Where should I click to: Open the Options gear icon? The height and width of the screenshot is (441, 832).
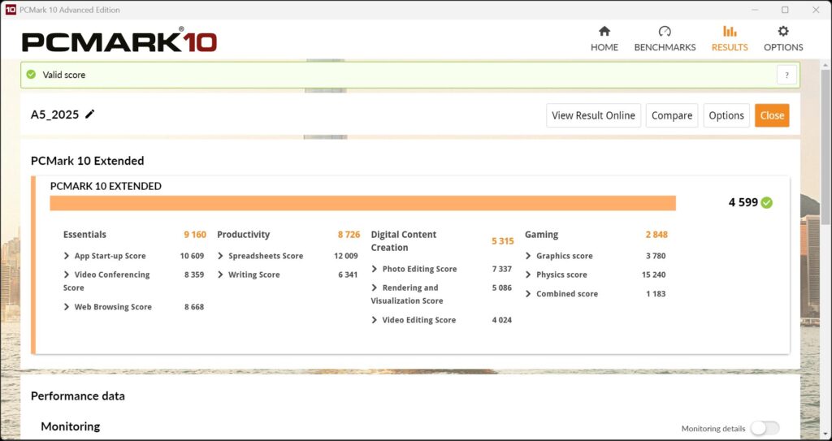[783, 32]
